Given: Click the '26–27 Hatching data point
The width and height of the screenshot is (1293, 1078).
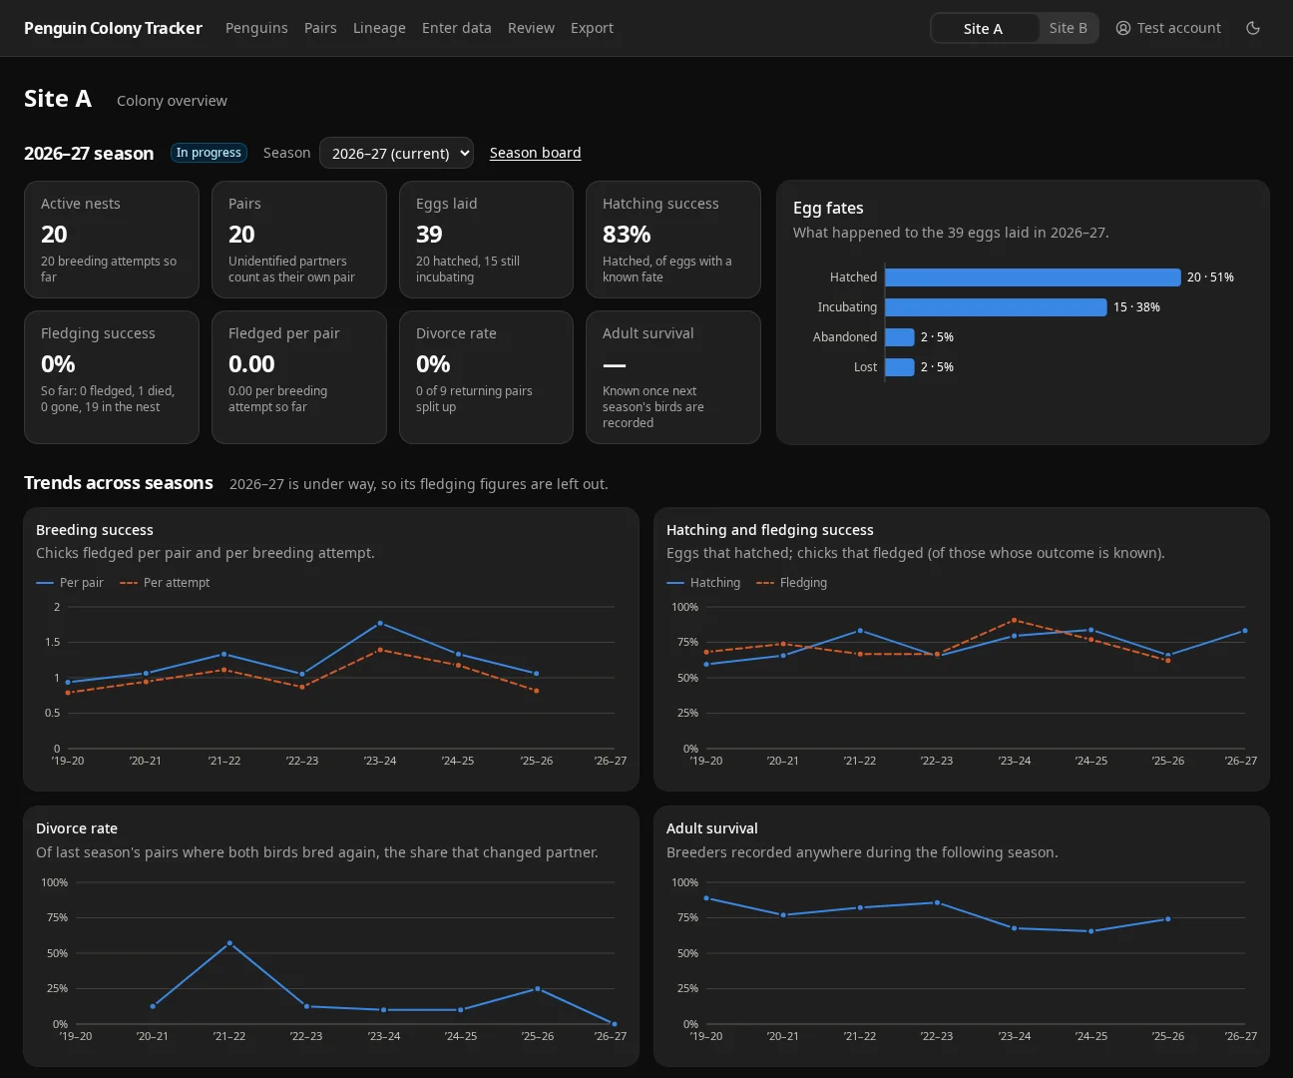Looking at the screenshot, I should point(1244,631).
